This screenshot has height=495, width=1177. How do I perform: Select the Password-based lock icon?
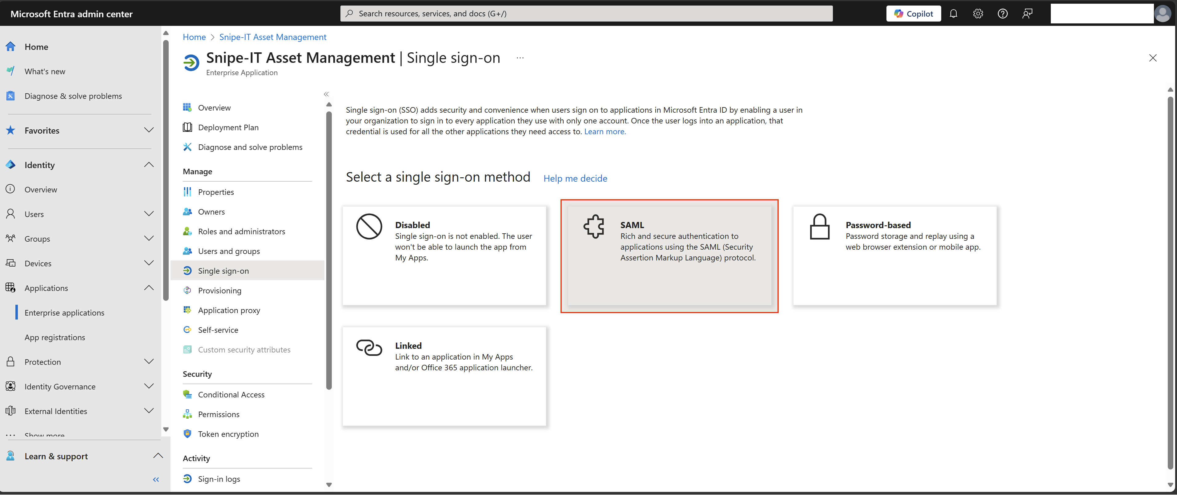click(819, 226)
